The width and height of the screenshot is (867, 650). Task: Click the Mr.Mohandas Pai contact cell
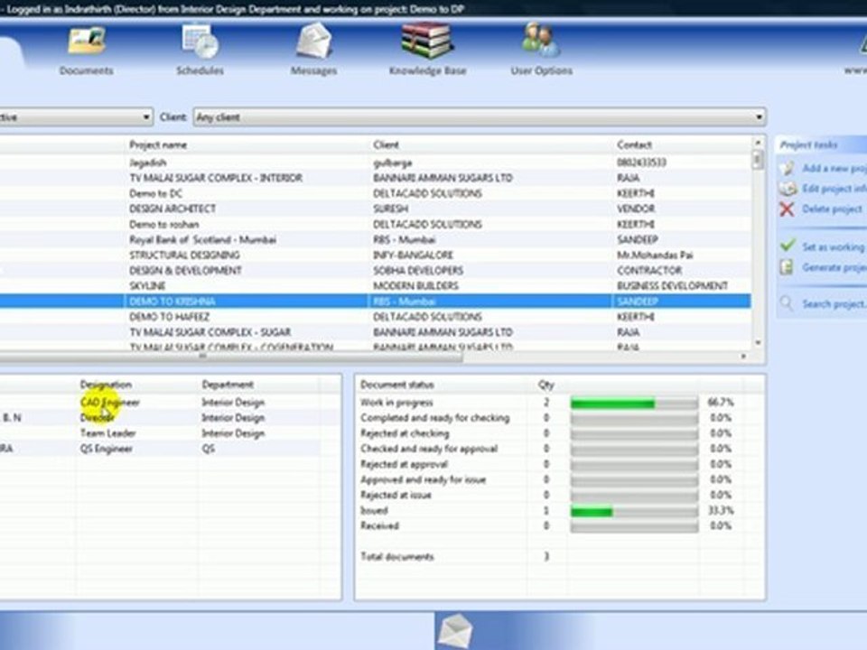[655, 255]
